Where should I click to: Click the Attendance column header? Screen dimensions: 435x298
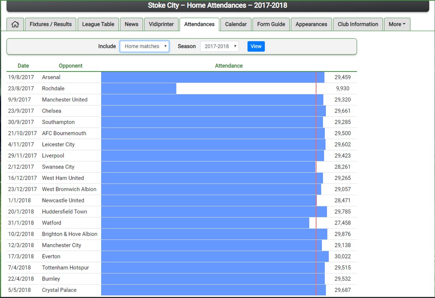point(229,66)
